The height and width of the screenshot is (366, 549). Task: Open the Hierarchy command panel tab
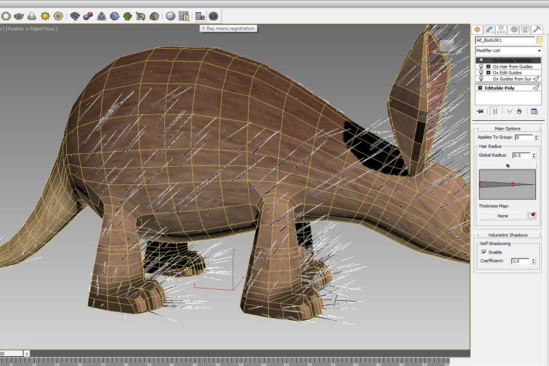coord(501,29)
